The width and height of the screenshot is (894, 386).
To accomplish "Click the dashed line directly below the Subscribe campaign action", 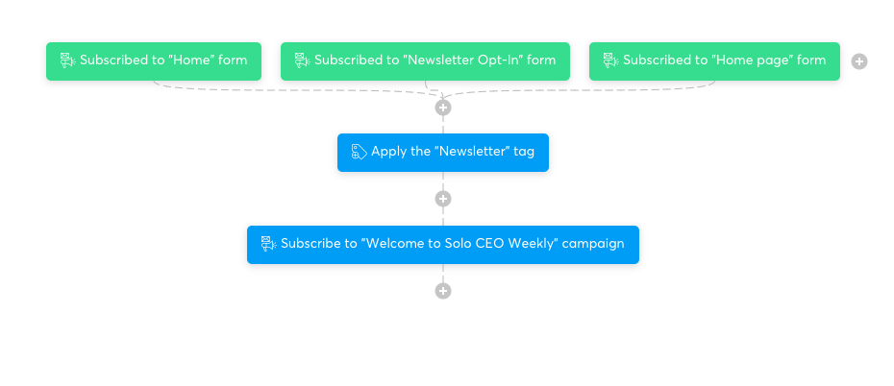I will [443, 274].
